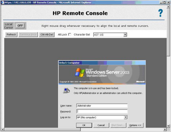
Task: Open the blue question mark help icon
Action: [x=160, y=13]
